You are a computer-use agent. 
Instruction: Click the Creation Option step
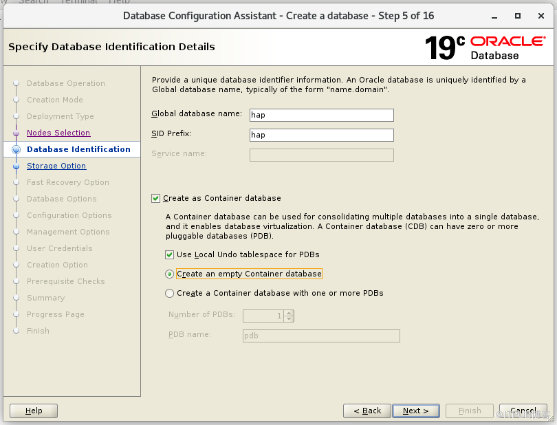(58, 265)
